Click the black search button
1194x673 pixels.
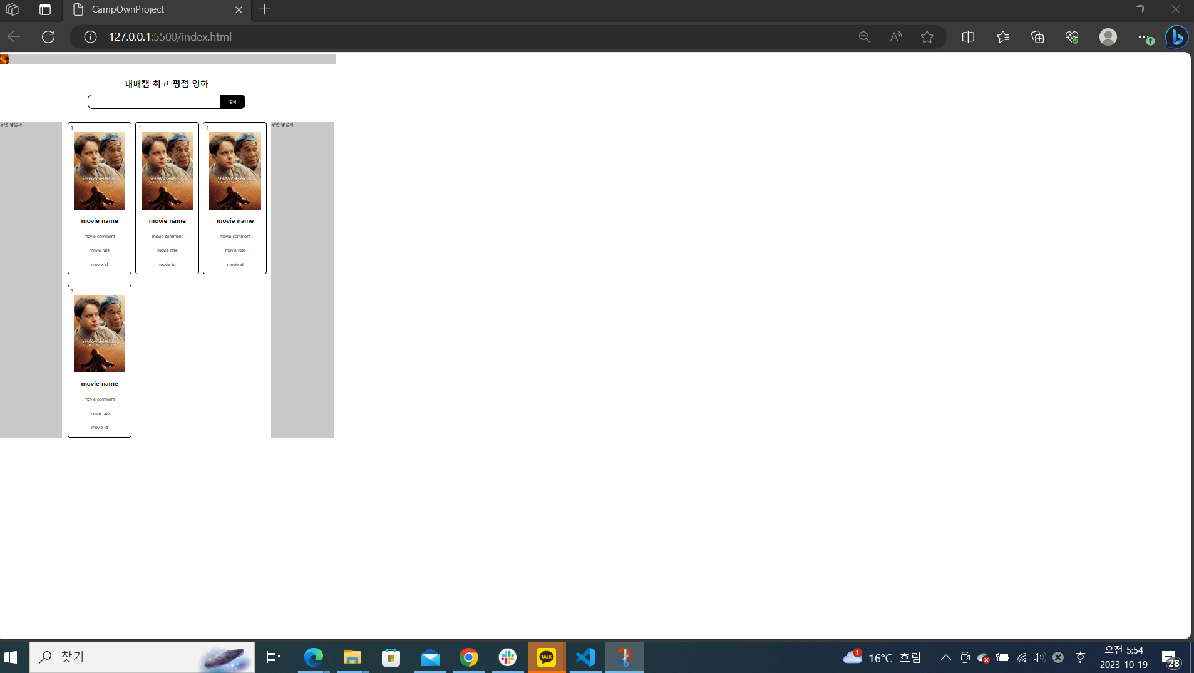(x=233, y=101)
